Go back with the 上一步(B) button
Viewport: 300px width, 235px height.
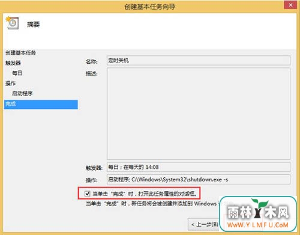coord(204,224)
